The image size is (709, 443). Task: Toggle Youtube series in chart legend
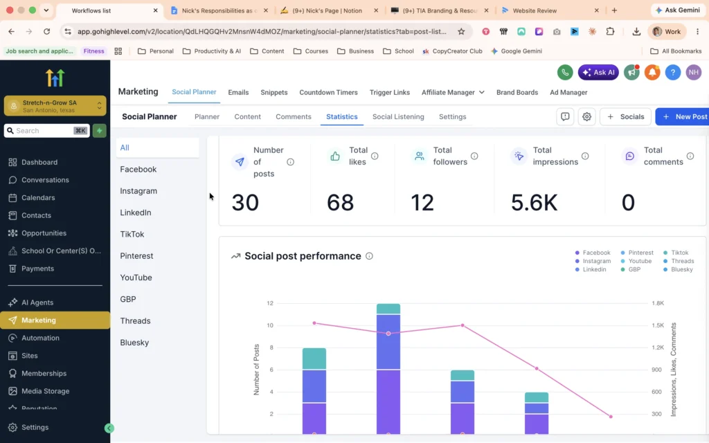(x=636, y=261)
